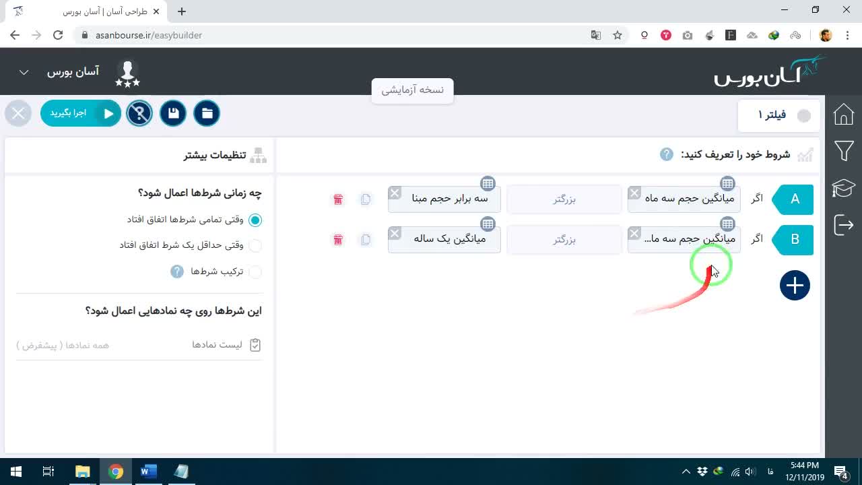
Task: Delete condition A with the red trash icon
Action: click(x=338, y=199)
